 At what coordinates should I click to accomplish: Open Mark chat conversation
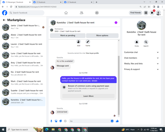tap(23, 83)
